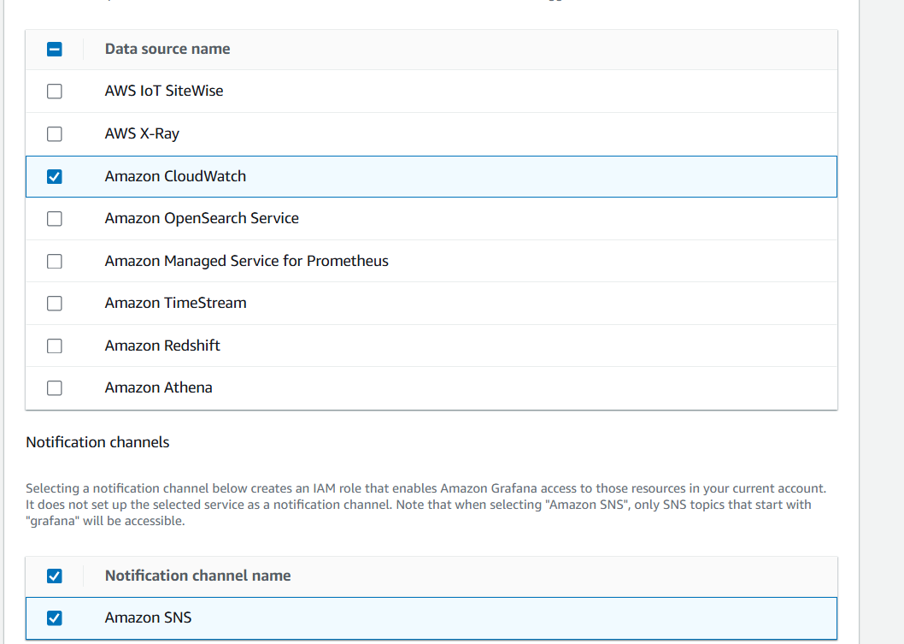The image size is (904, 644).
Task: Tick Amazon Managed Service for Prometheus checkbox
Action: pos(54,262)
